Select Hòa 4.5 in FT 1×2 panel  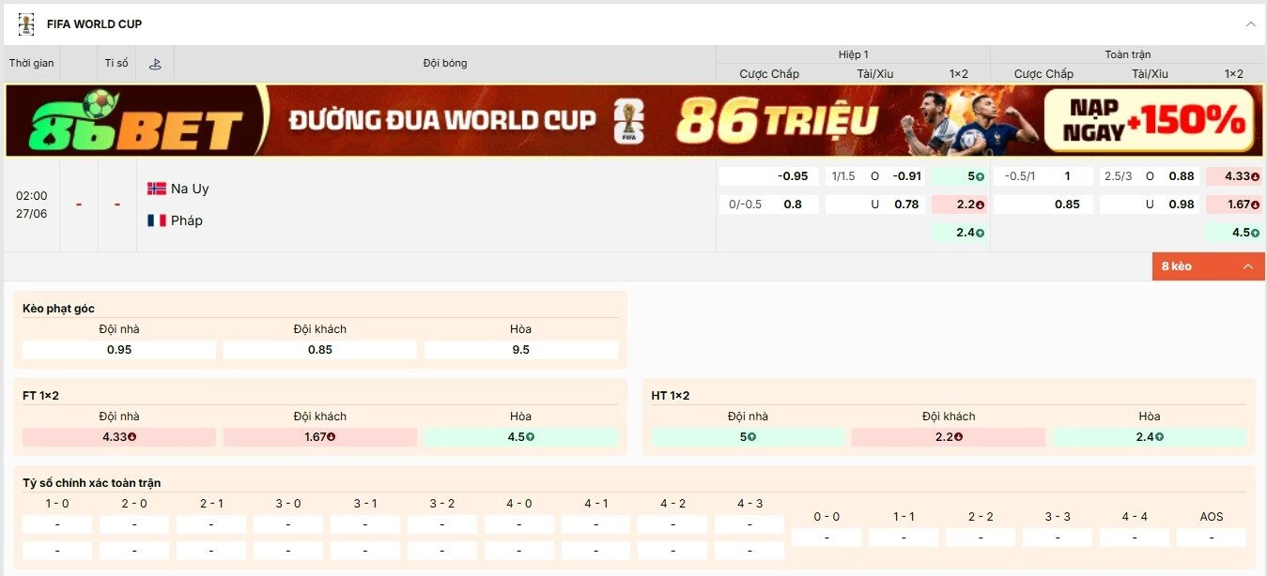pyautogui.click(x=521, y=437)
